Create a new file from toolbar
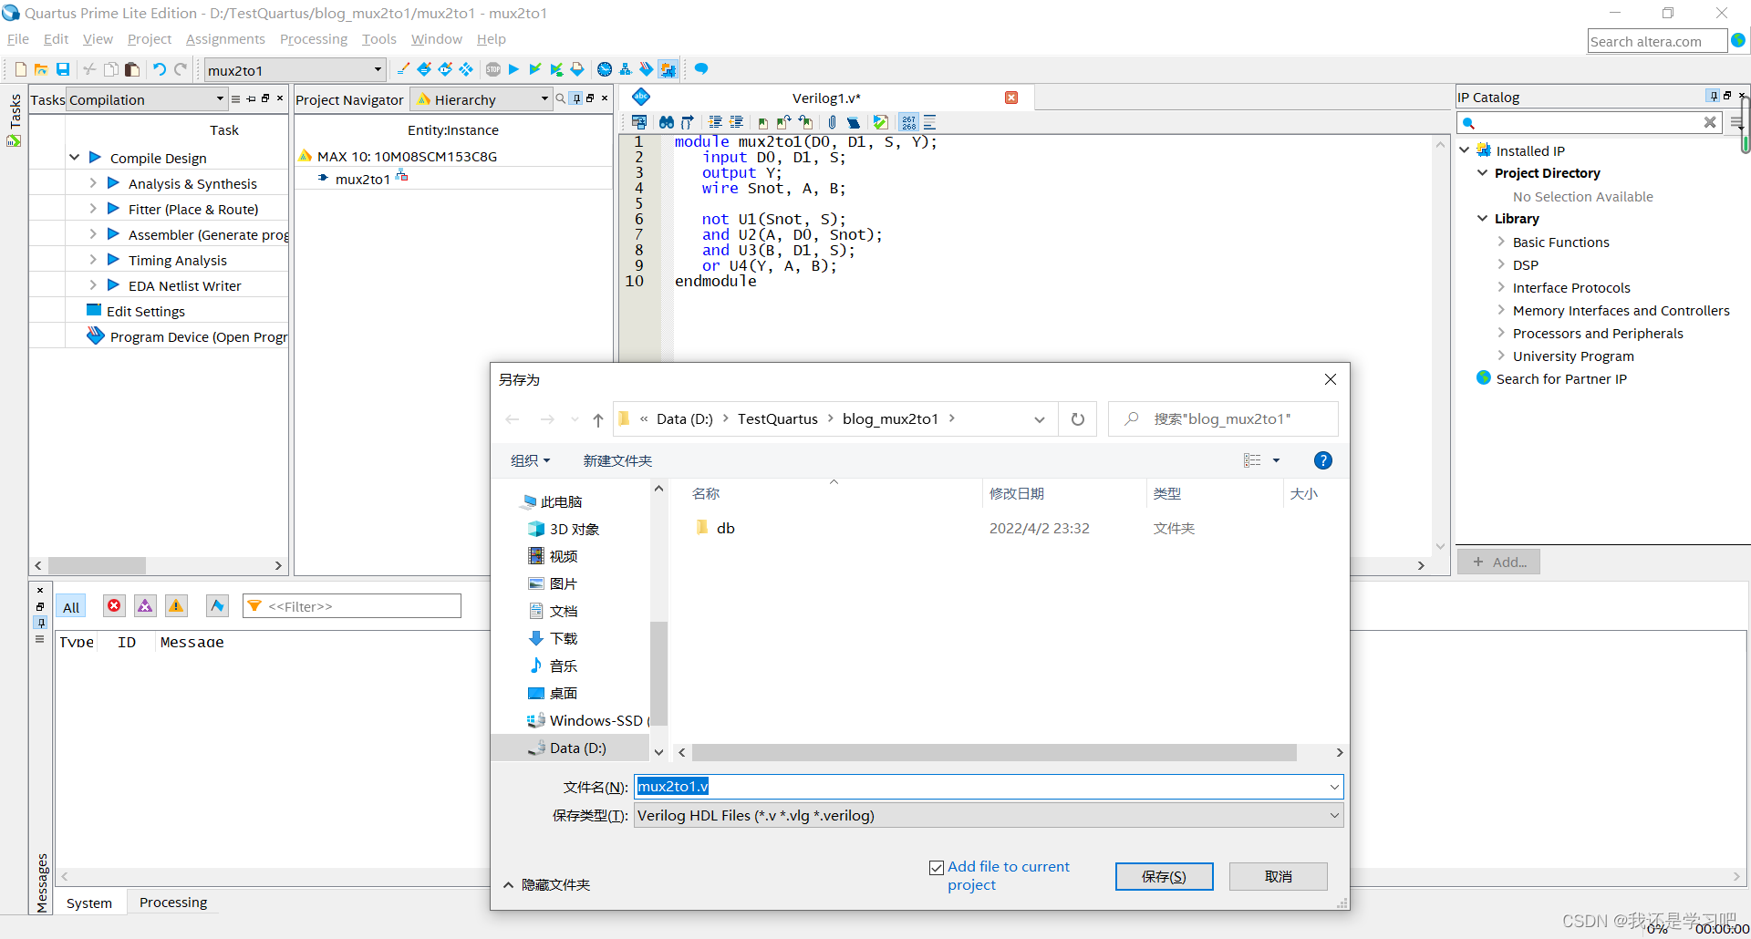This screenshot has width=1751, height=939. 20,69
